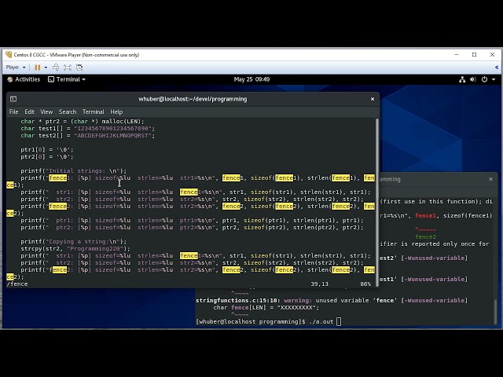Viewport: 503px width, 377px height.
Task: Open the View menu in terminal
Action: (x=46, y=112)
